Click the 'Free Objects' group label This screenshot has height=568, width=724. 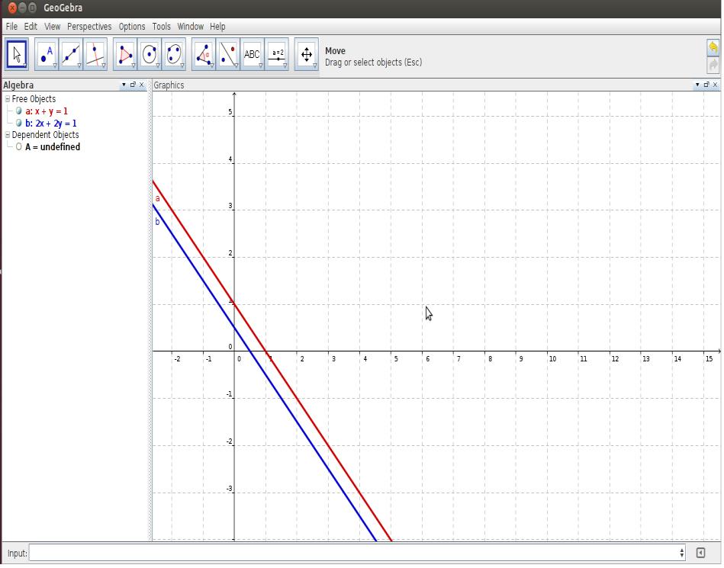tap(34, 99)
